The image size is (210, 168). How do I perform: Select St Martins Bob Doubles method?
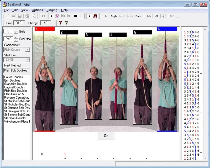(17, 101)
